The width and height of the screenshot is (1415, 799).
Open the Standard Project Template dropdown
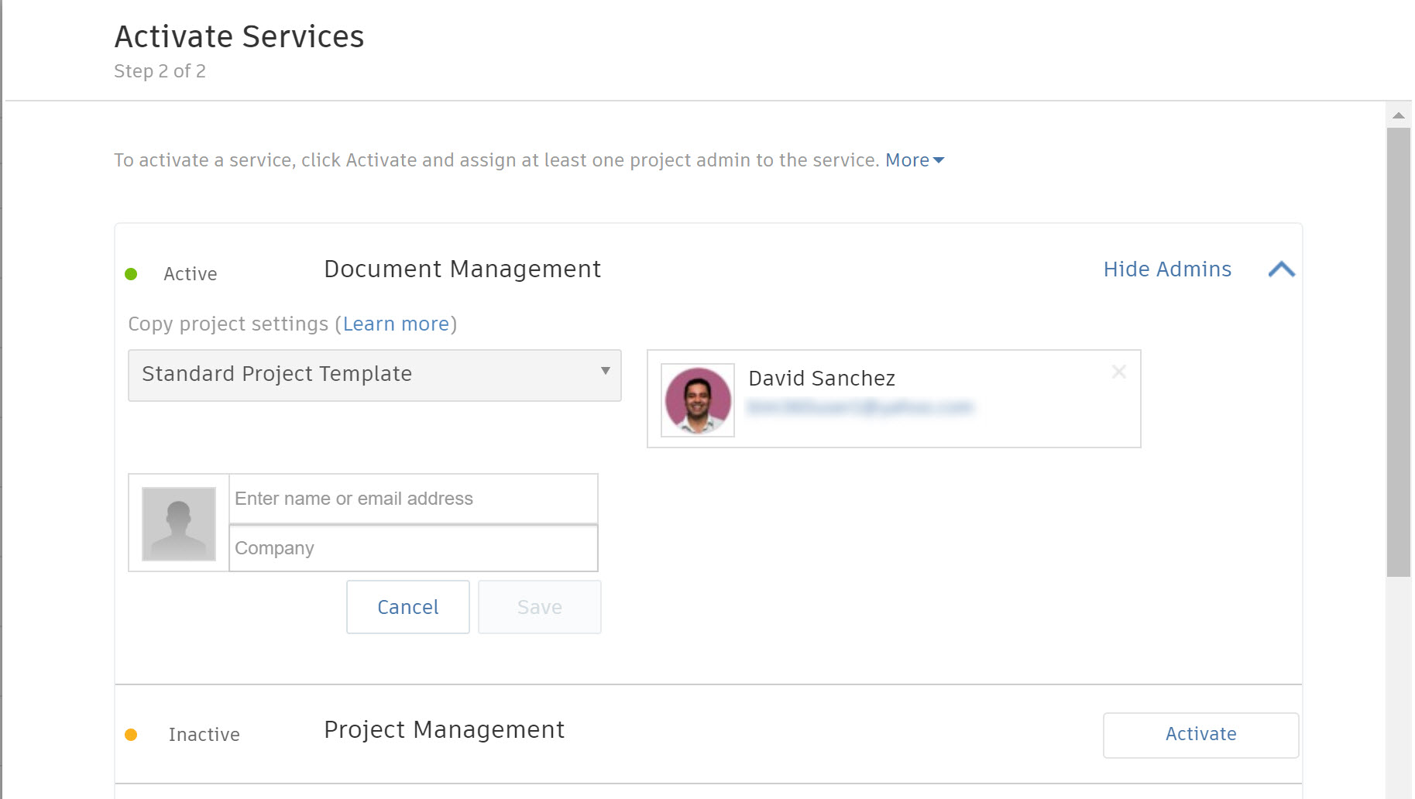tap(374, 375)
